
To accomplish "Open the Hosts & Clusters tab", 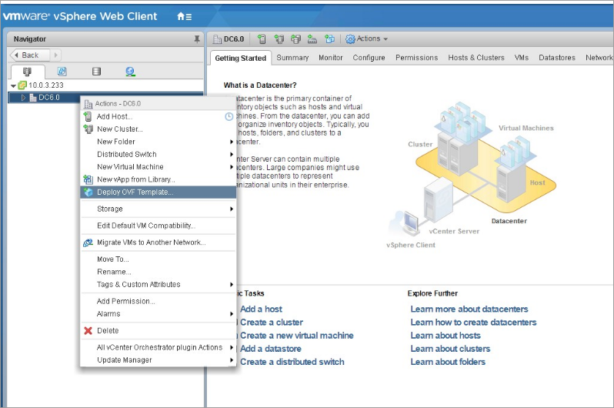I will 476,58.
